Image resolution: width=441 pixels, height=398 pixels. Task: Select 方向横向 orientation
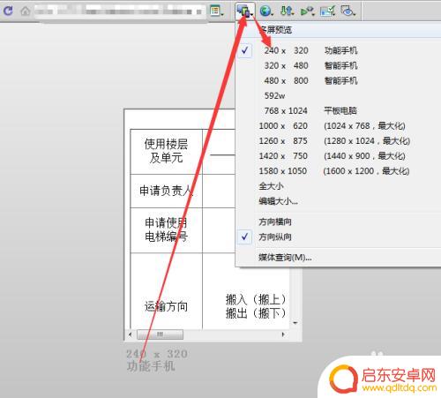(338, 222)
